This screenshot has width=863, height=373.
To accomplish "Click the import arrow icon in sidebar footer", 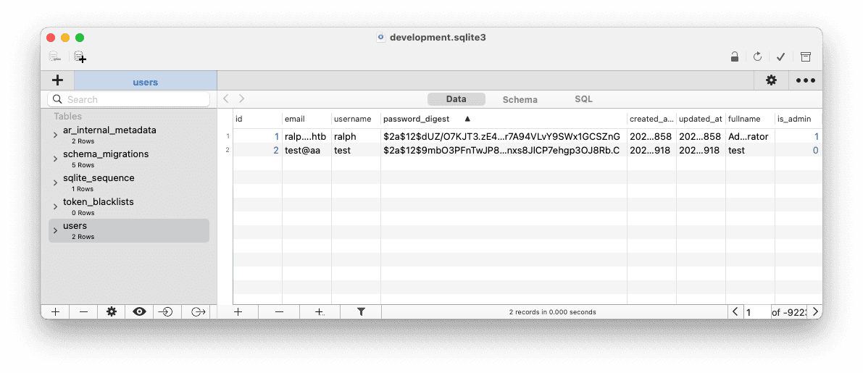I will (x=165, y=312).
